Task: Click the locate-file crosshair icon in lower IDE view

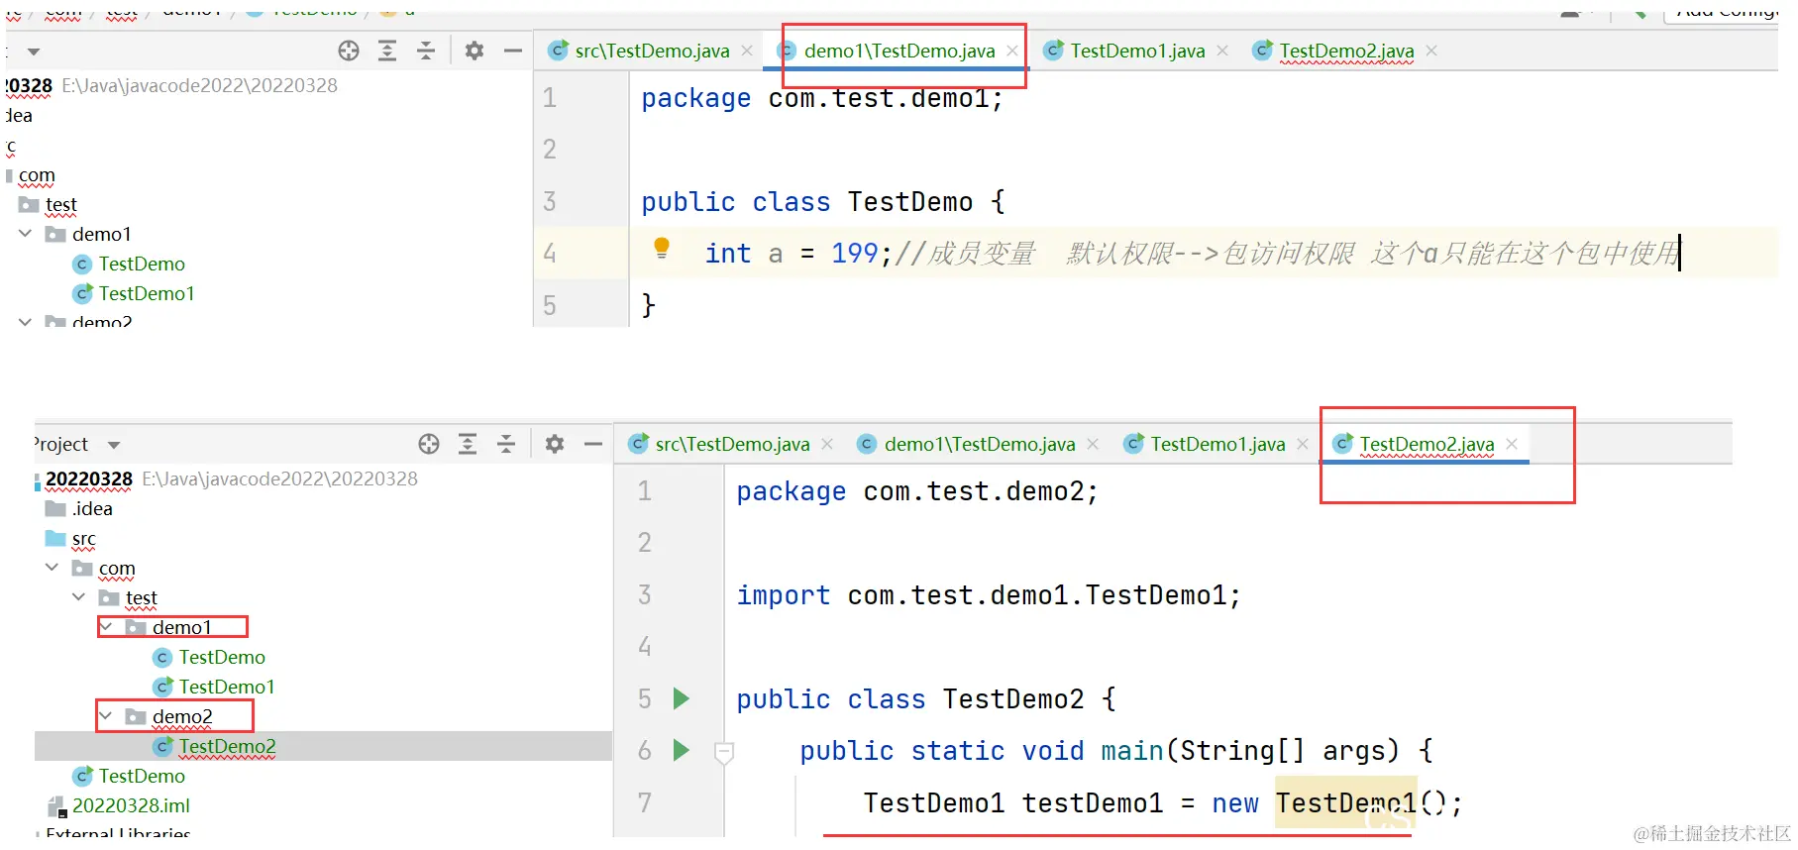Action: [x=428, y=444]
